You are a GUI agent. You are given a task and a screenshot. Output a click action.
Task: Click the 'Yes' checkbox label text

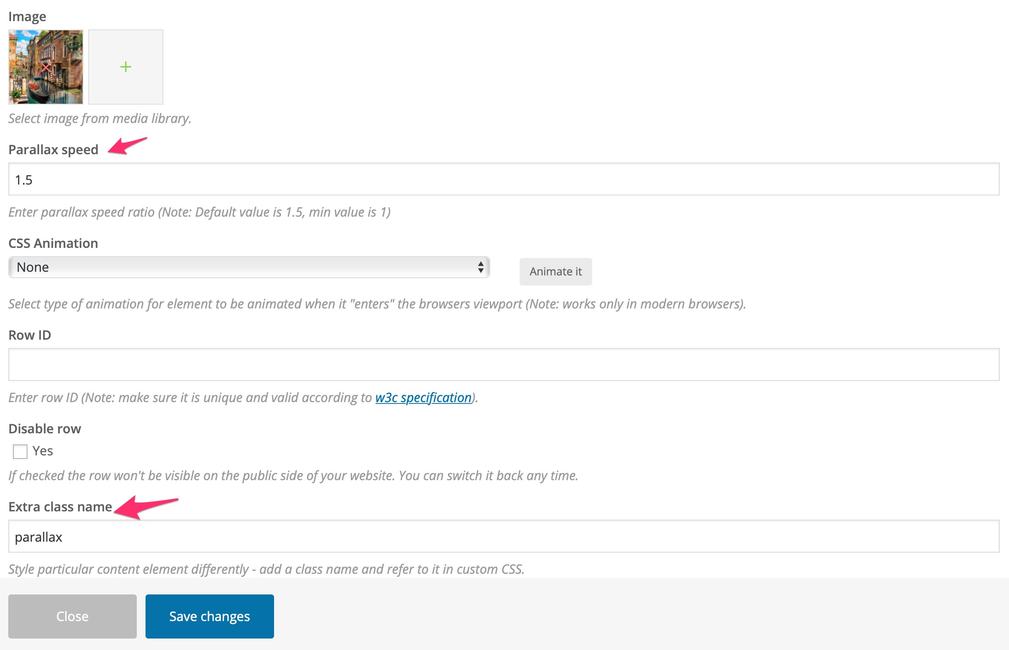(43, 451)
